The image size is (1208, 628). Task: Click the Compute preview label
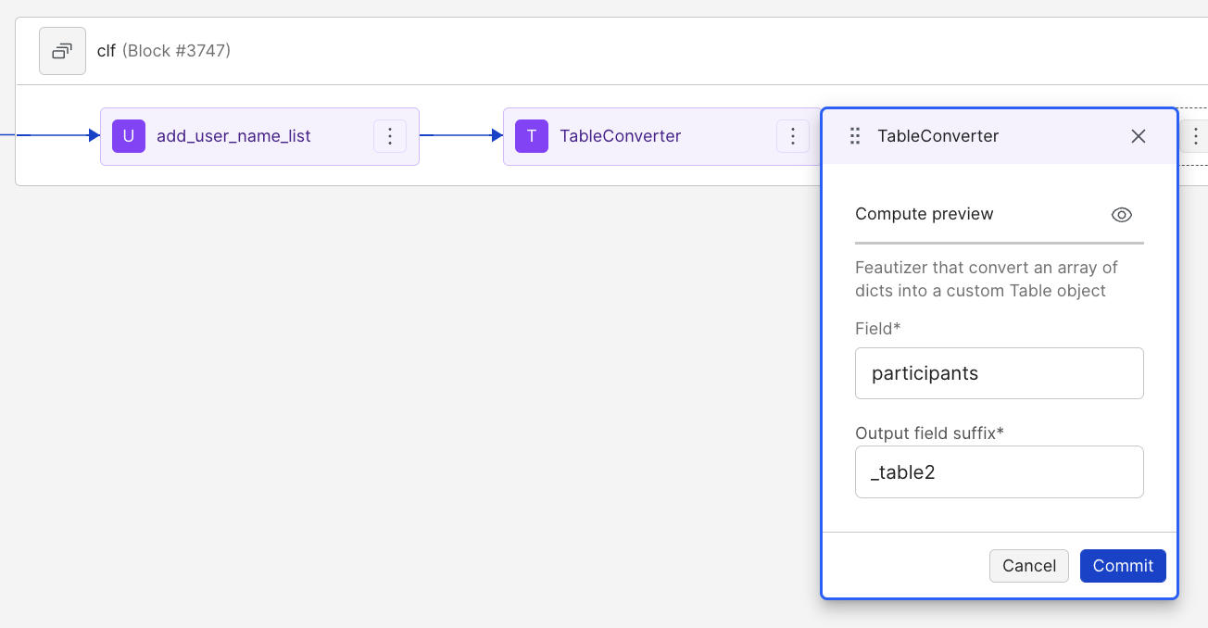coord(925,214)
